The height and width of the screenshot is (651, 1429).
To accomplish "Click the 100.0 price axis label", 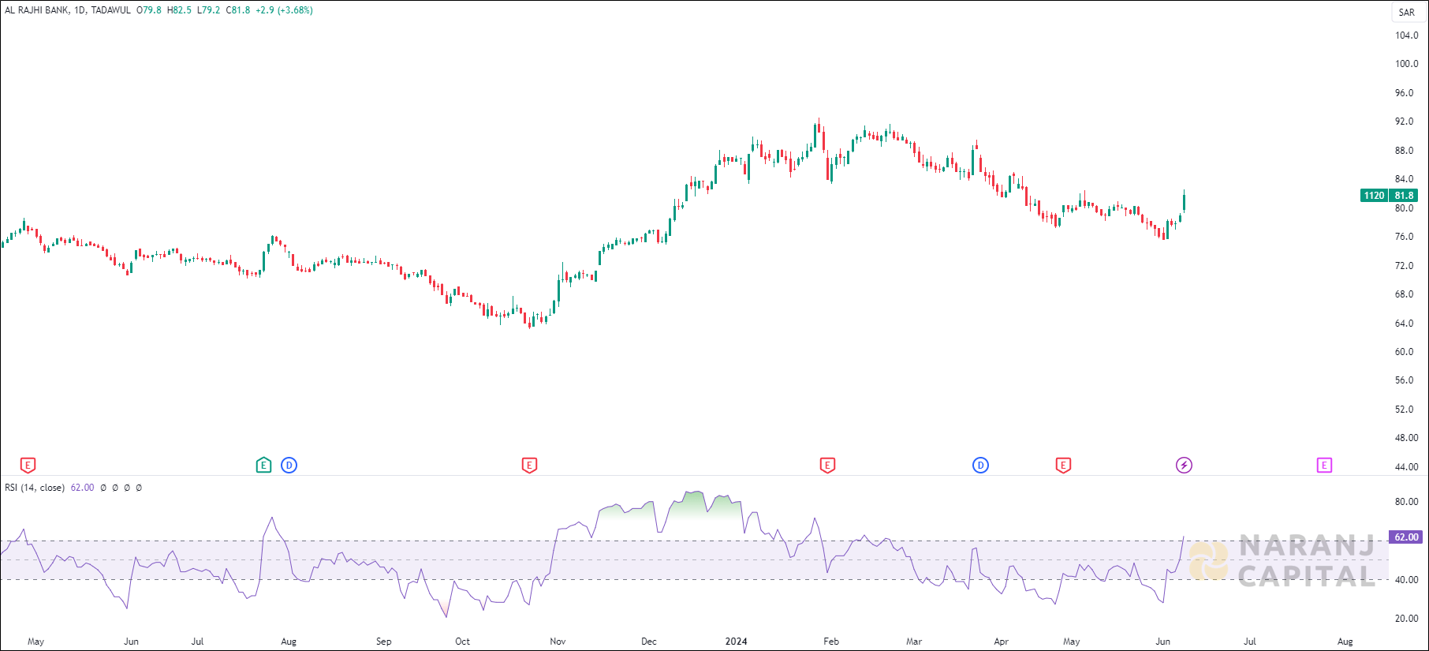I will click(x=1406, y=64).
